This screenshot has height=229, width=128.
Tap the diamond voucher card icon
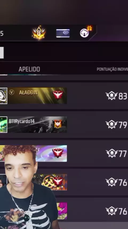pyautogui.click(x=63, y=33)
